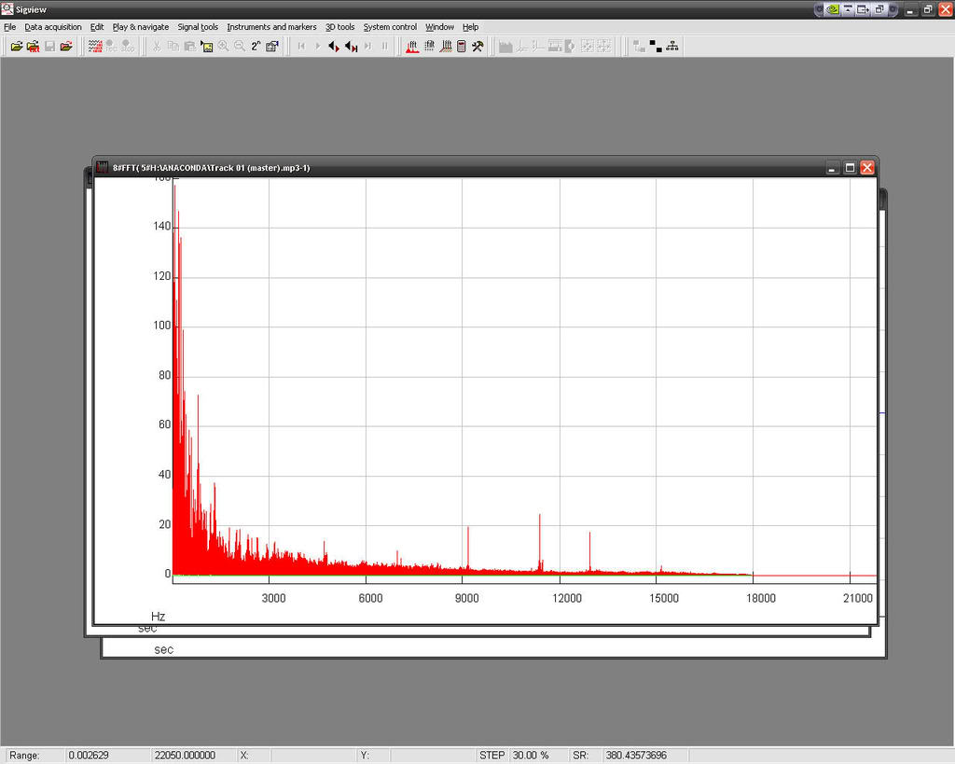Image resolution: width=955 pixels, height=764 pixels.
Task: Close the FFT Track 01 window
Action: (x=866, y=168)
